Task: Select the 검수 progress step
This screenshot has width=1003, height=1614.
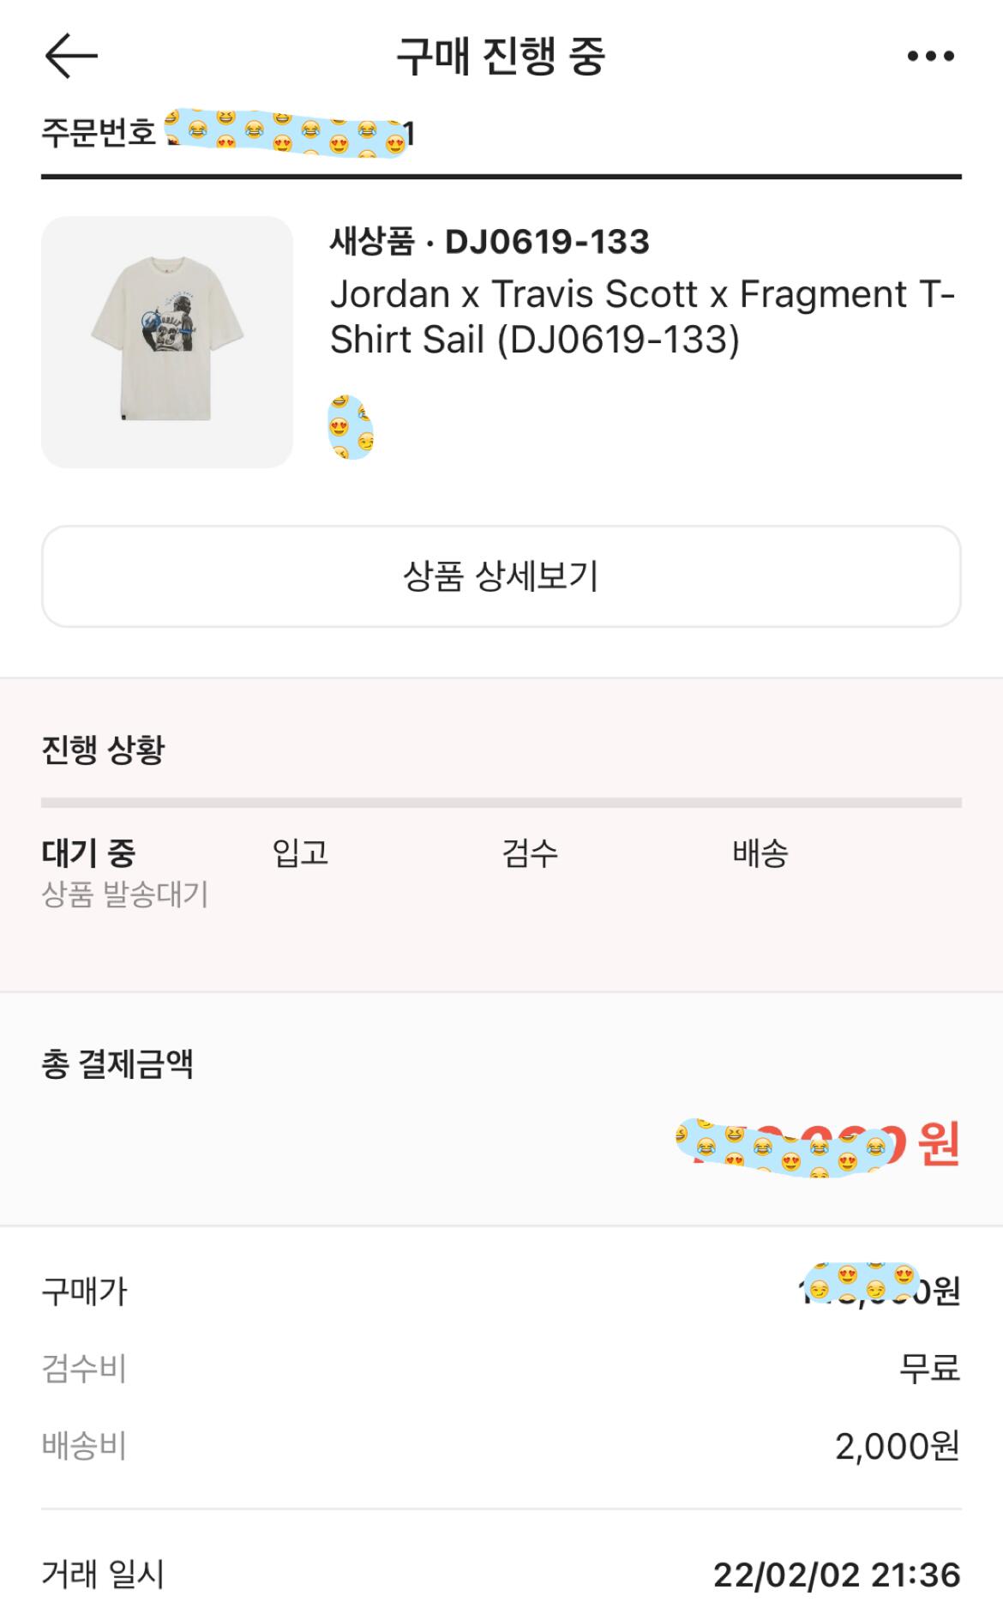Action: [530, 852]
